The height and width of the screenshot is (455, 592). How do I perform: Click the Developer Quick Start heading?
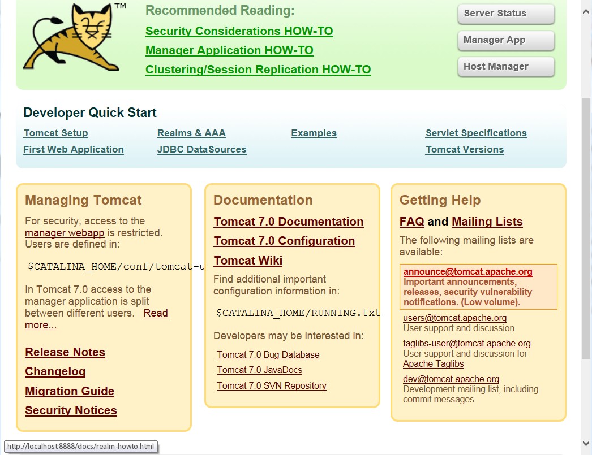pyautogui.click(x=90, y=112)
